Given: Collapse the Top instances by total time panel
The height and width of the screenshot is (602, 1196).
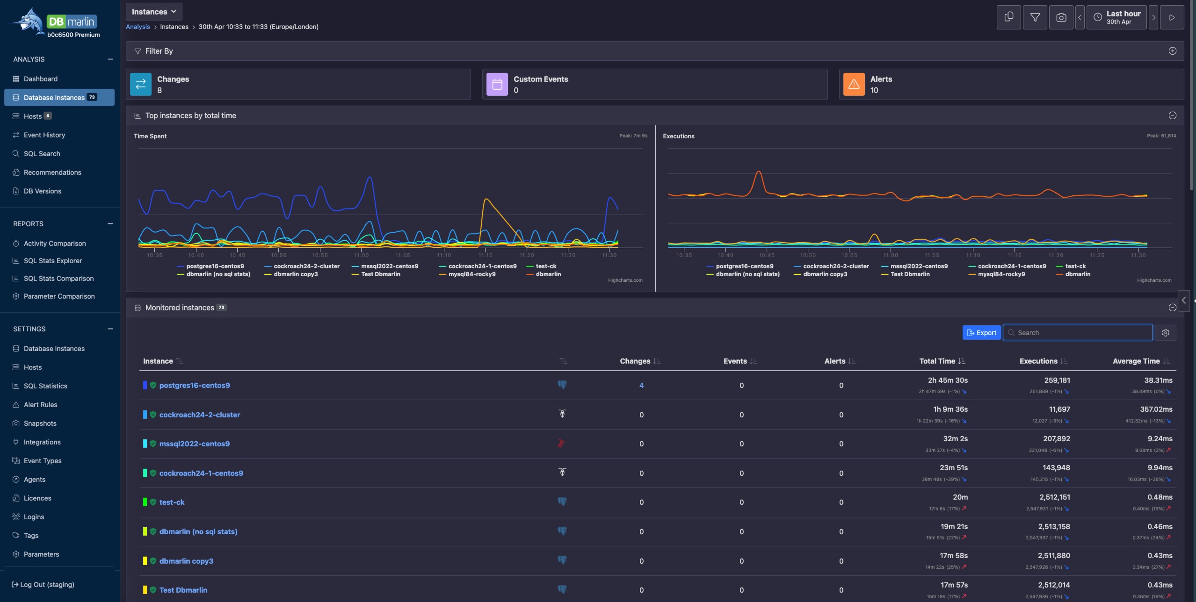Looking at the screenshot, I should 1172,115.
